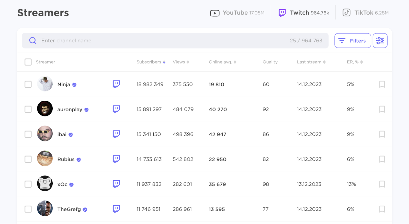Check the box next to Ninja
The width and height of the screenshot is (409, 224).
click(x=28, y=84)
